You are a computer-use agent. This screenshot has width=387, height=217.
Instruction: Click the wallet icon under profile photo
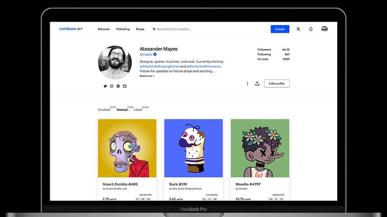pyautogui.click(x=125, y=86)
